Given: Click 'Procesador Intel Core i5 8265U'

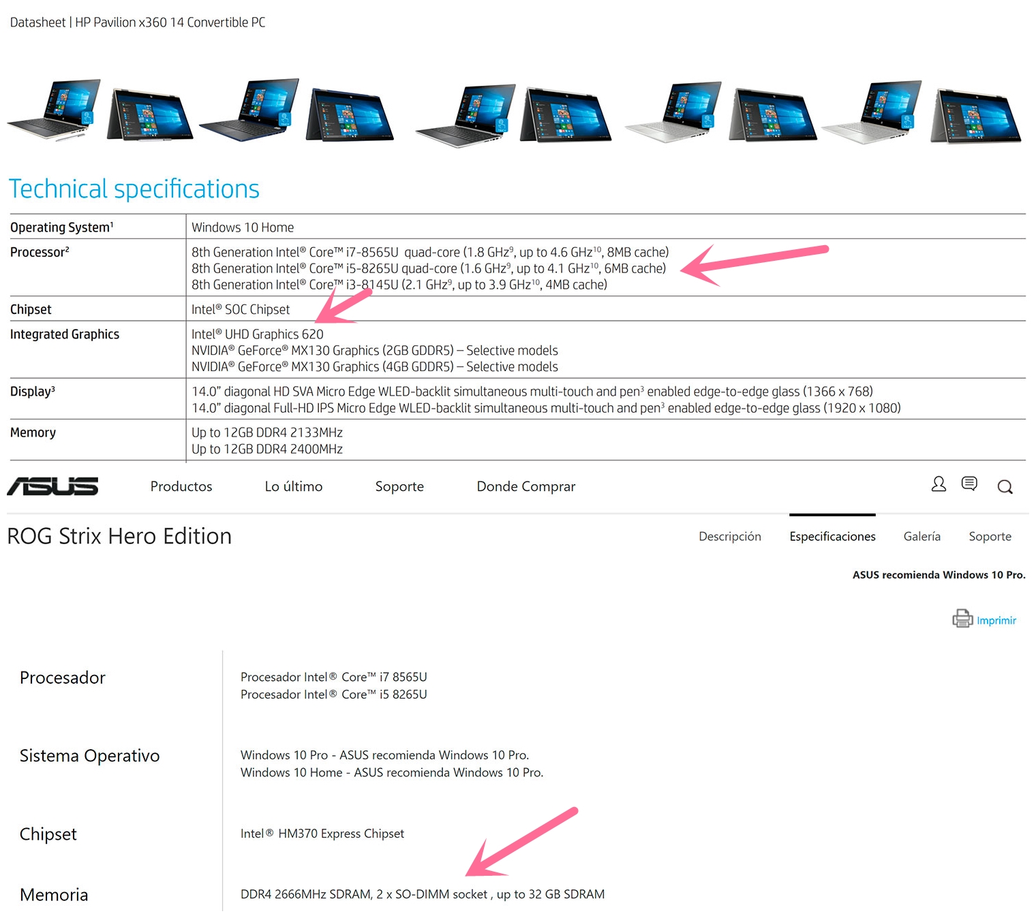Looking at the screenshot, I should (x=334, y=695).
